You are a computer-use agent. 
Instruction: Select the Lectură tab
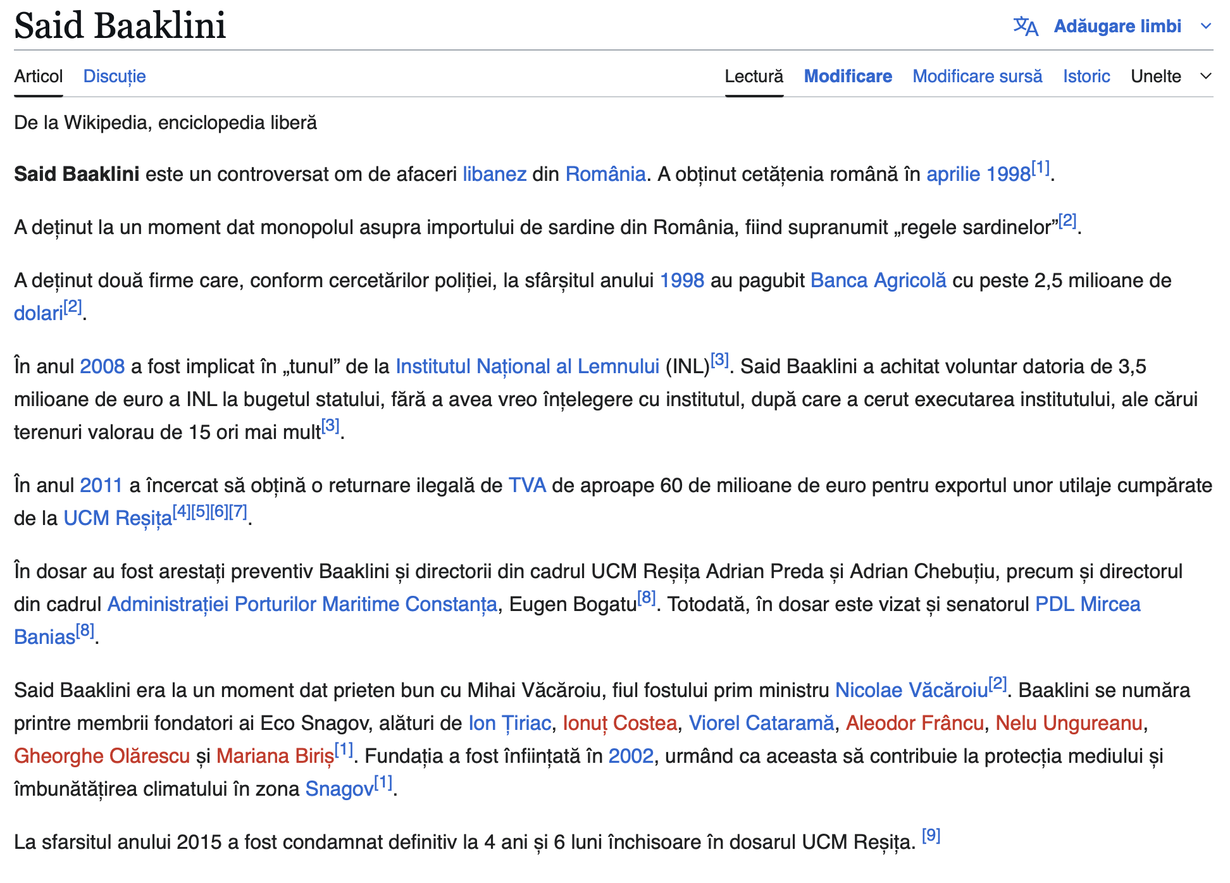tap(754, 77)
